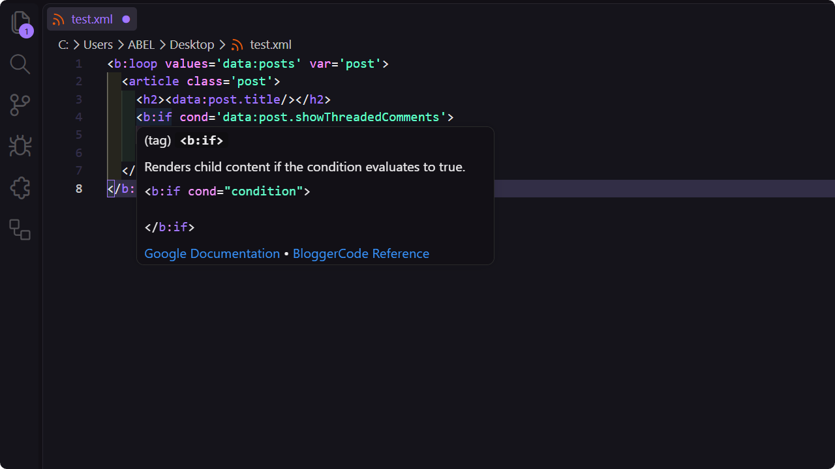Click line number 4 in the gutter

(78, 117)
